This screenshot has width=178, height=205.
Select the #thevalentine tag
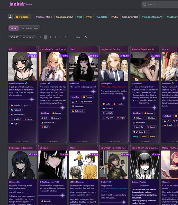point(44,17)
